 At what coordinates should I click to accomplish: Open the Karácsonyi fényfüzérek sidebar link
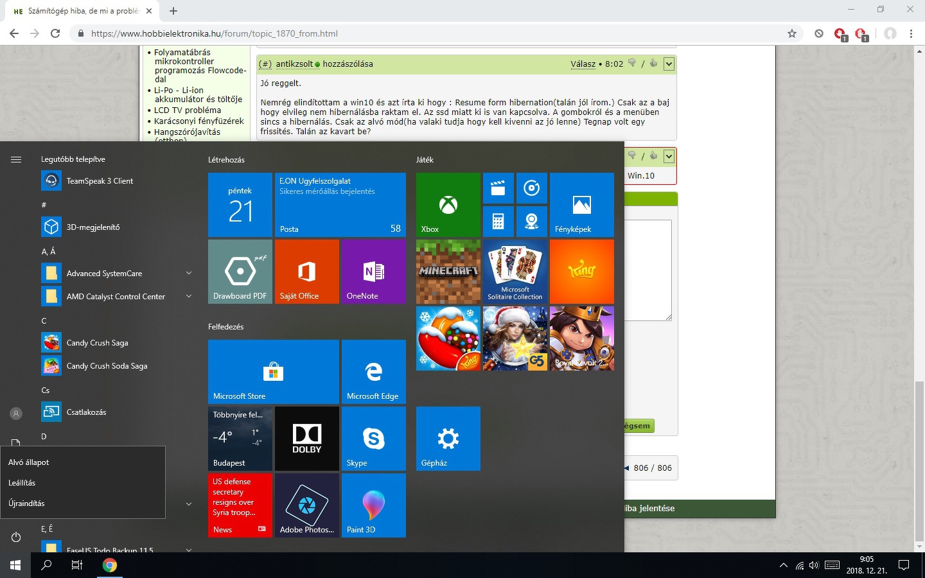[x=199, y=121]
